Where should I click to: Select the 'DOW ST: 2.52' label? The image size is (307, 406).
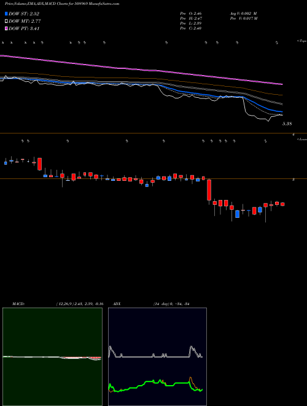coord(24,14)
